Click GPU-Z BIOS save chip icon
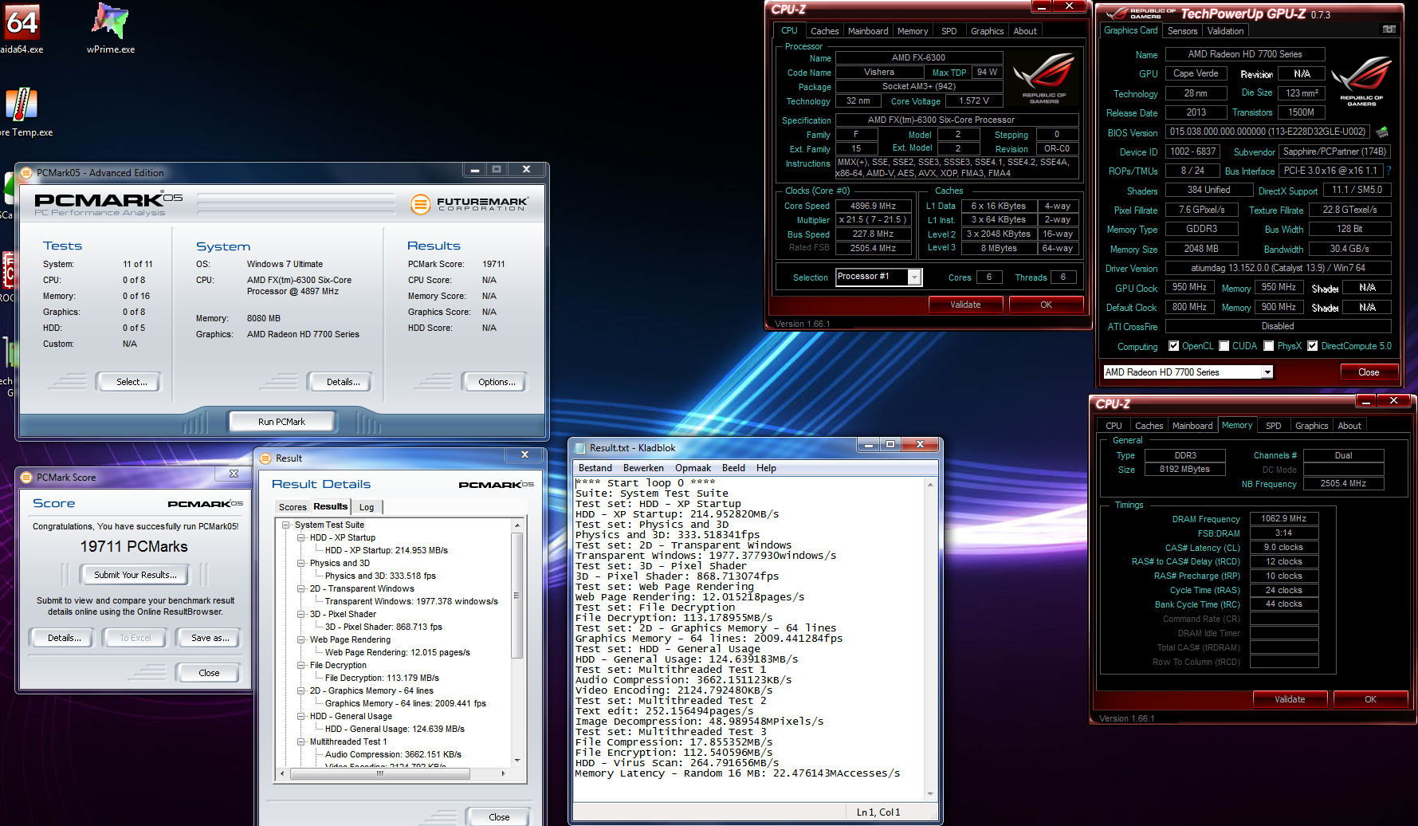The image size is (1418, 826). (x=1382, y=132)
